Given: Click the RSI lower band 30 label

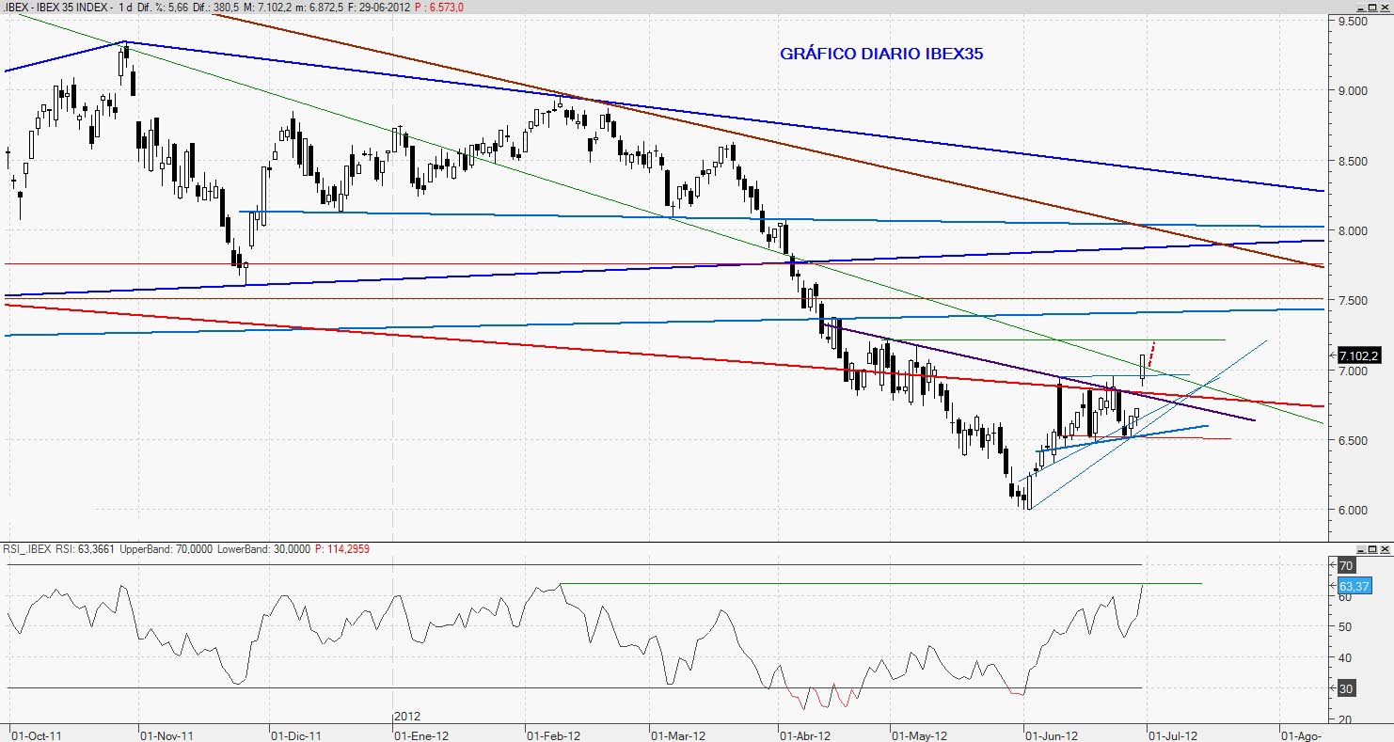Looking at the screenshot, I should point(1346,688).
